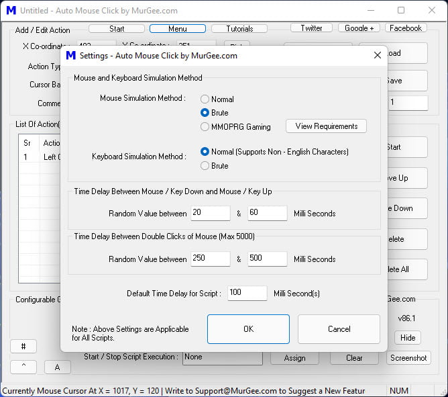
Task: Edit key down/up minimum delay field (20)
Action: [211, 213]
